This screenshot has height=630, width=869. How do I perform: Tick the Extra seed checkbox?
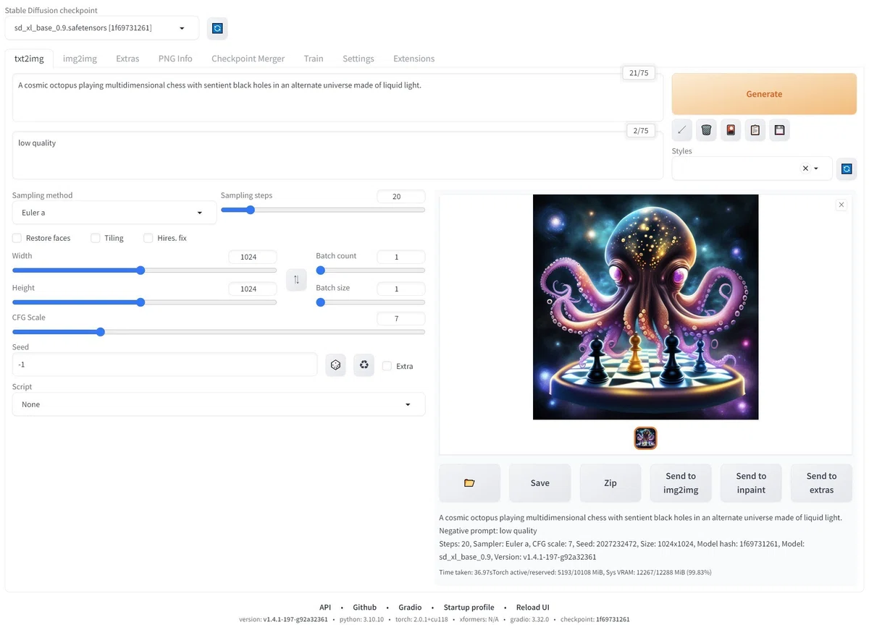coord(387,366)
